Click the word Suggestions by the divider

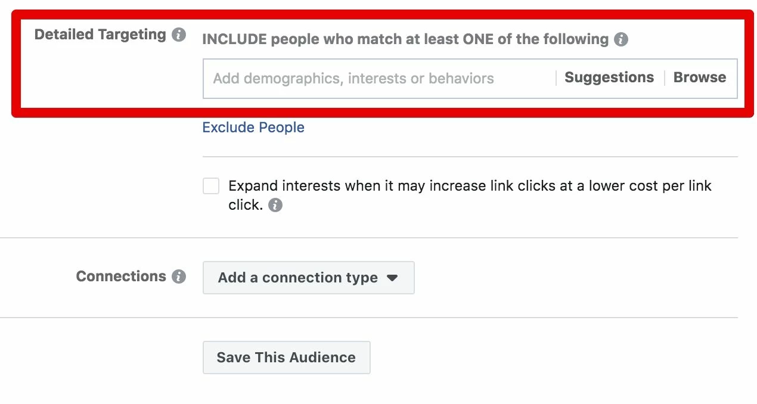pyautogui.click(x=609, y=77)
